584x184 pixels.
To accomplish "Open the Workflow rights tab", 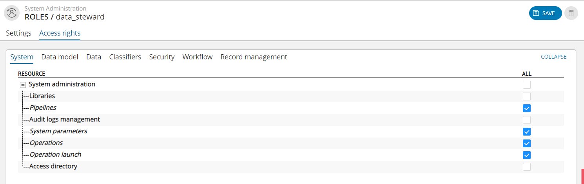I will [x=198, y=57].
